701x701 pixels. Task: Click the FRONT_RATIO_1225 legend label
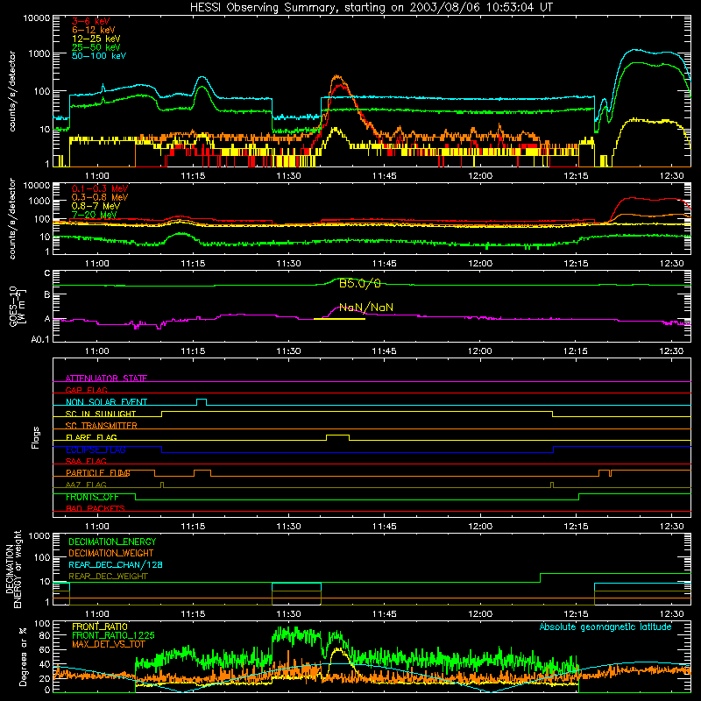113,635
